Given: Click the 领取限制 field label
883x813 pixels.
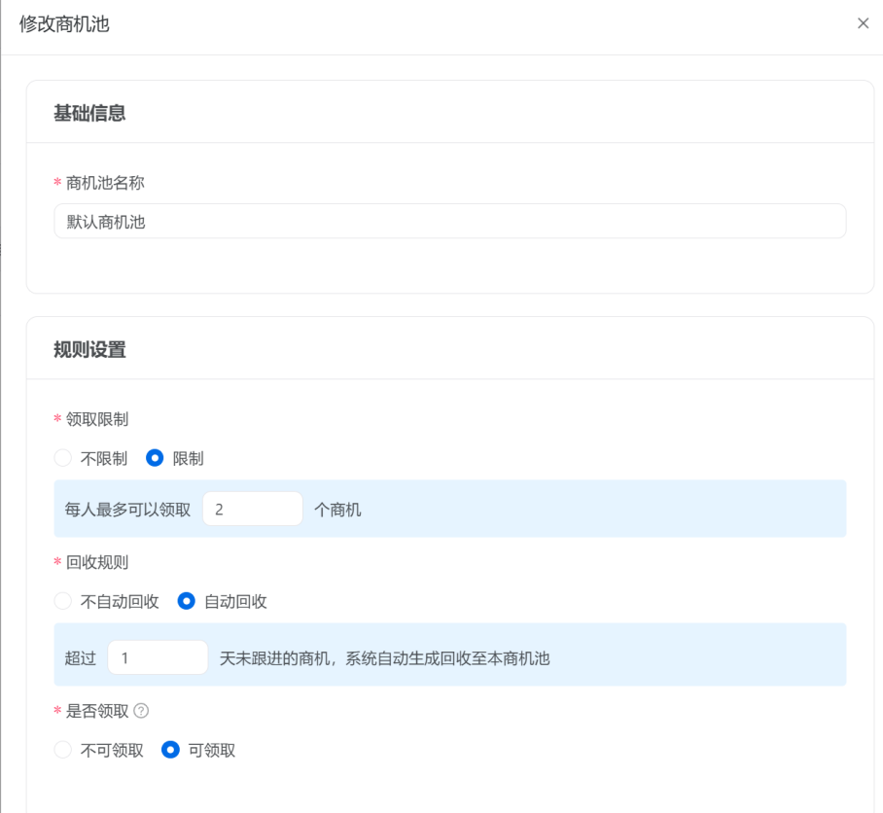Looking at the screenshot, I should [97, 419].
